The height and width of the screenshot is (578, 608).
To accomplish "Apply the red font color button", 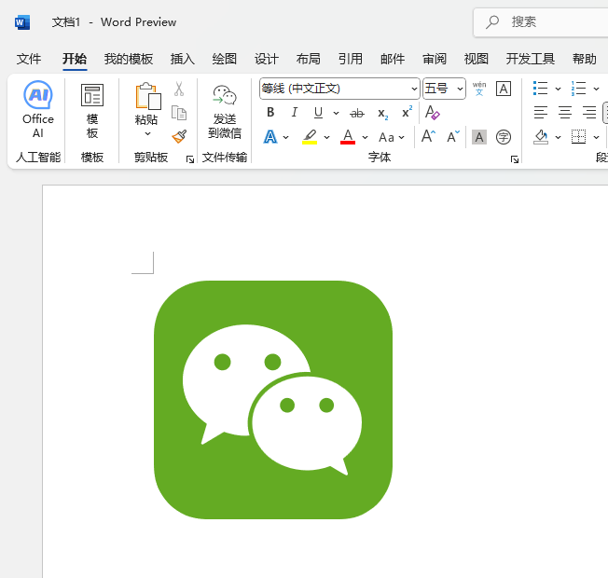I will 348,137.
